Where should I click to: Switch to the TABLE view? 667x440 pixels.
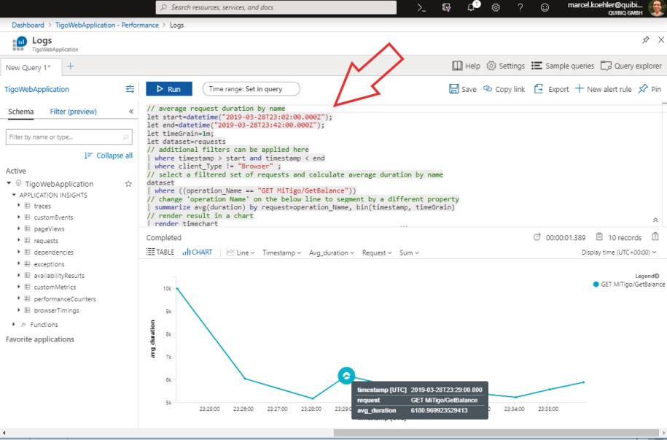(160, 252)
